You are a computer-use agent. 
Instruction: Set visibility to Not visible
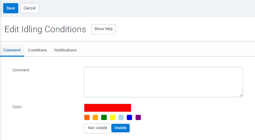click(x=98, y=128)
